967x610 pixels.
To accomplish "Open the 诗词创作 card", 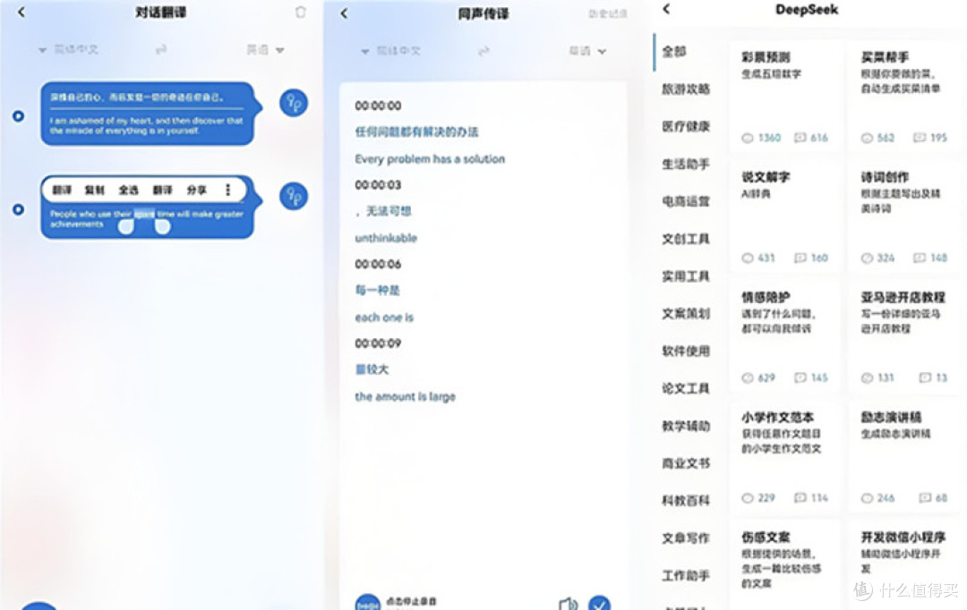I will pyautogui.click(x=904, y=216).
